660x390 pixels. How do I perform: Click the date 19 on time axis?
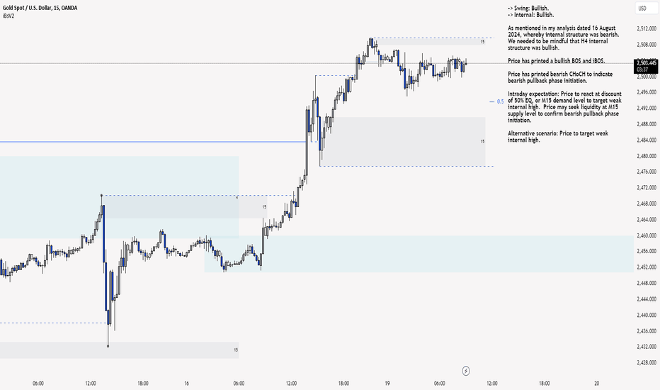pyautogui.click(x=387, y=383)
